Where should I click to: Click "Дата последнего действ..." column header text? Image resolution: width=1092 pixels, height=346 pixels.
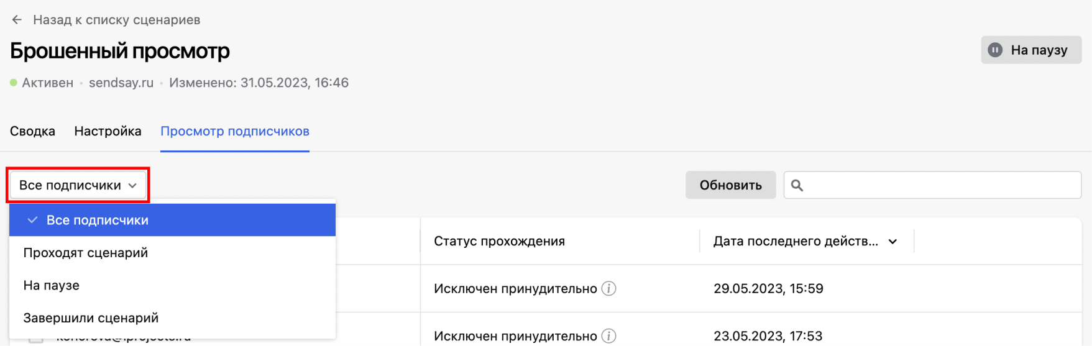pyautogui.click(x=796, y=241)
